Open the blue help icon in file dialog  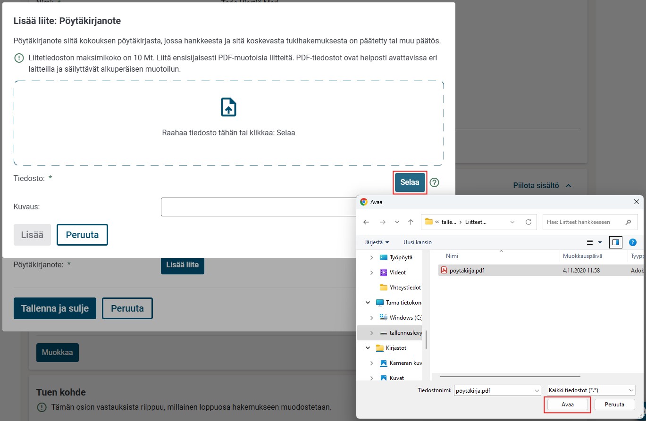tap(633, 242)
